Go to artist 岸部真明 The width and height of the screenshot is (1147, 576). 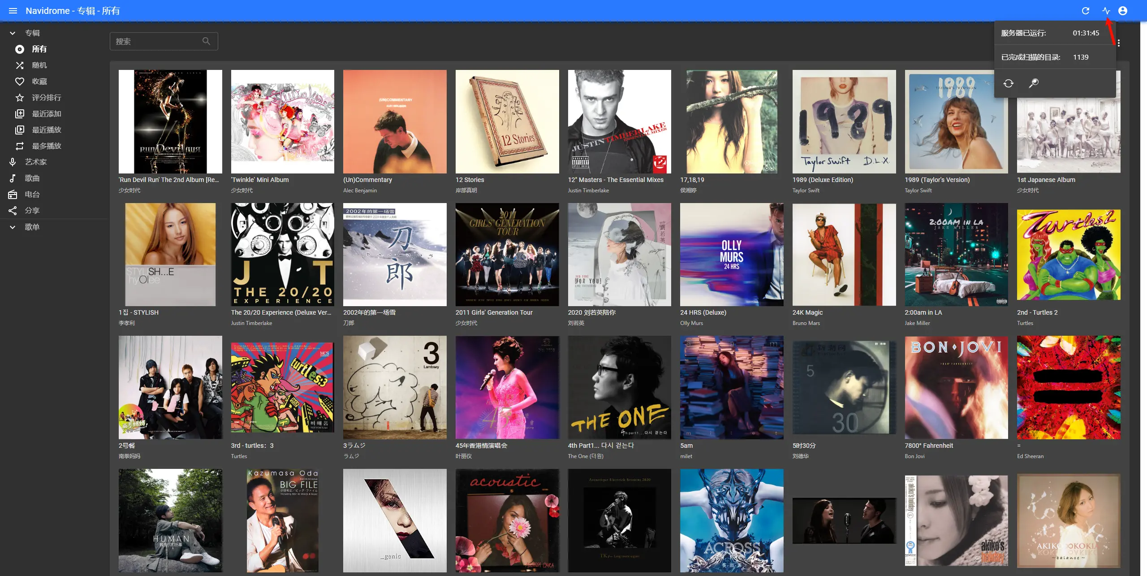tap(466, 191)
